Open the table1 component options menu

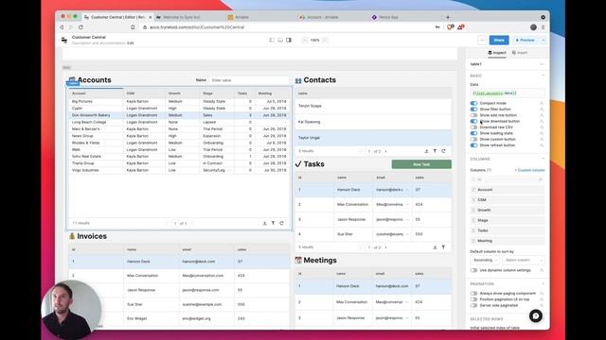542,64
